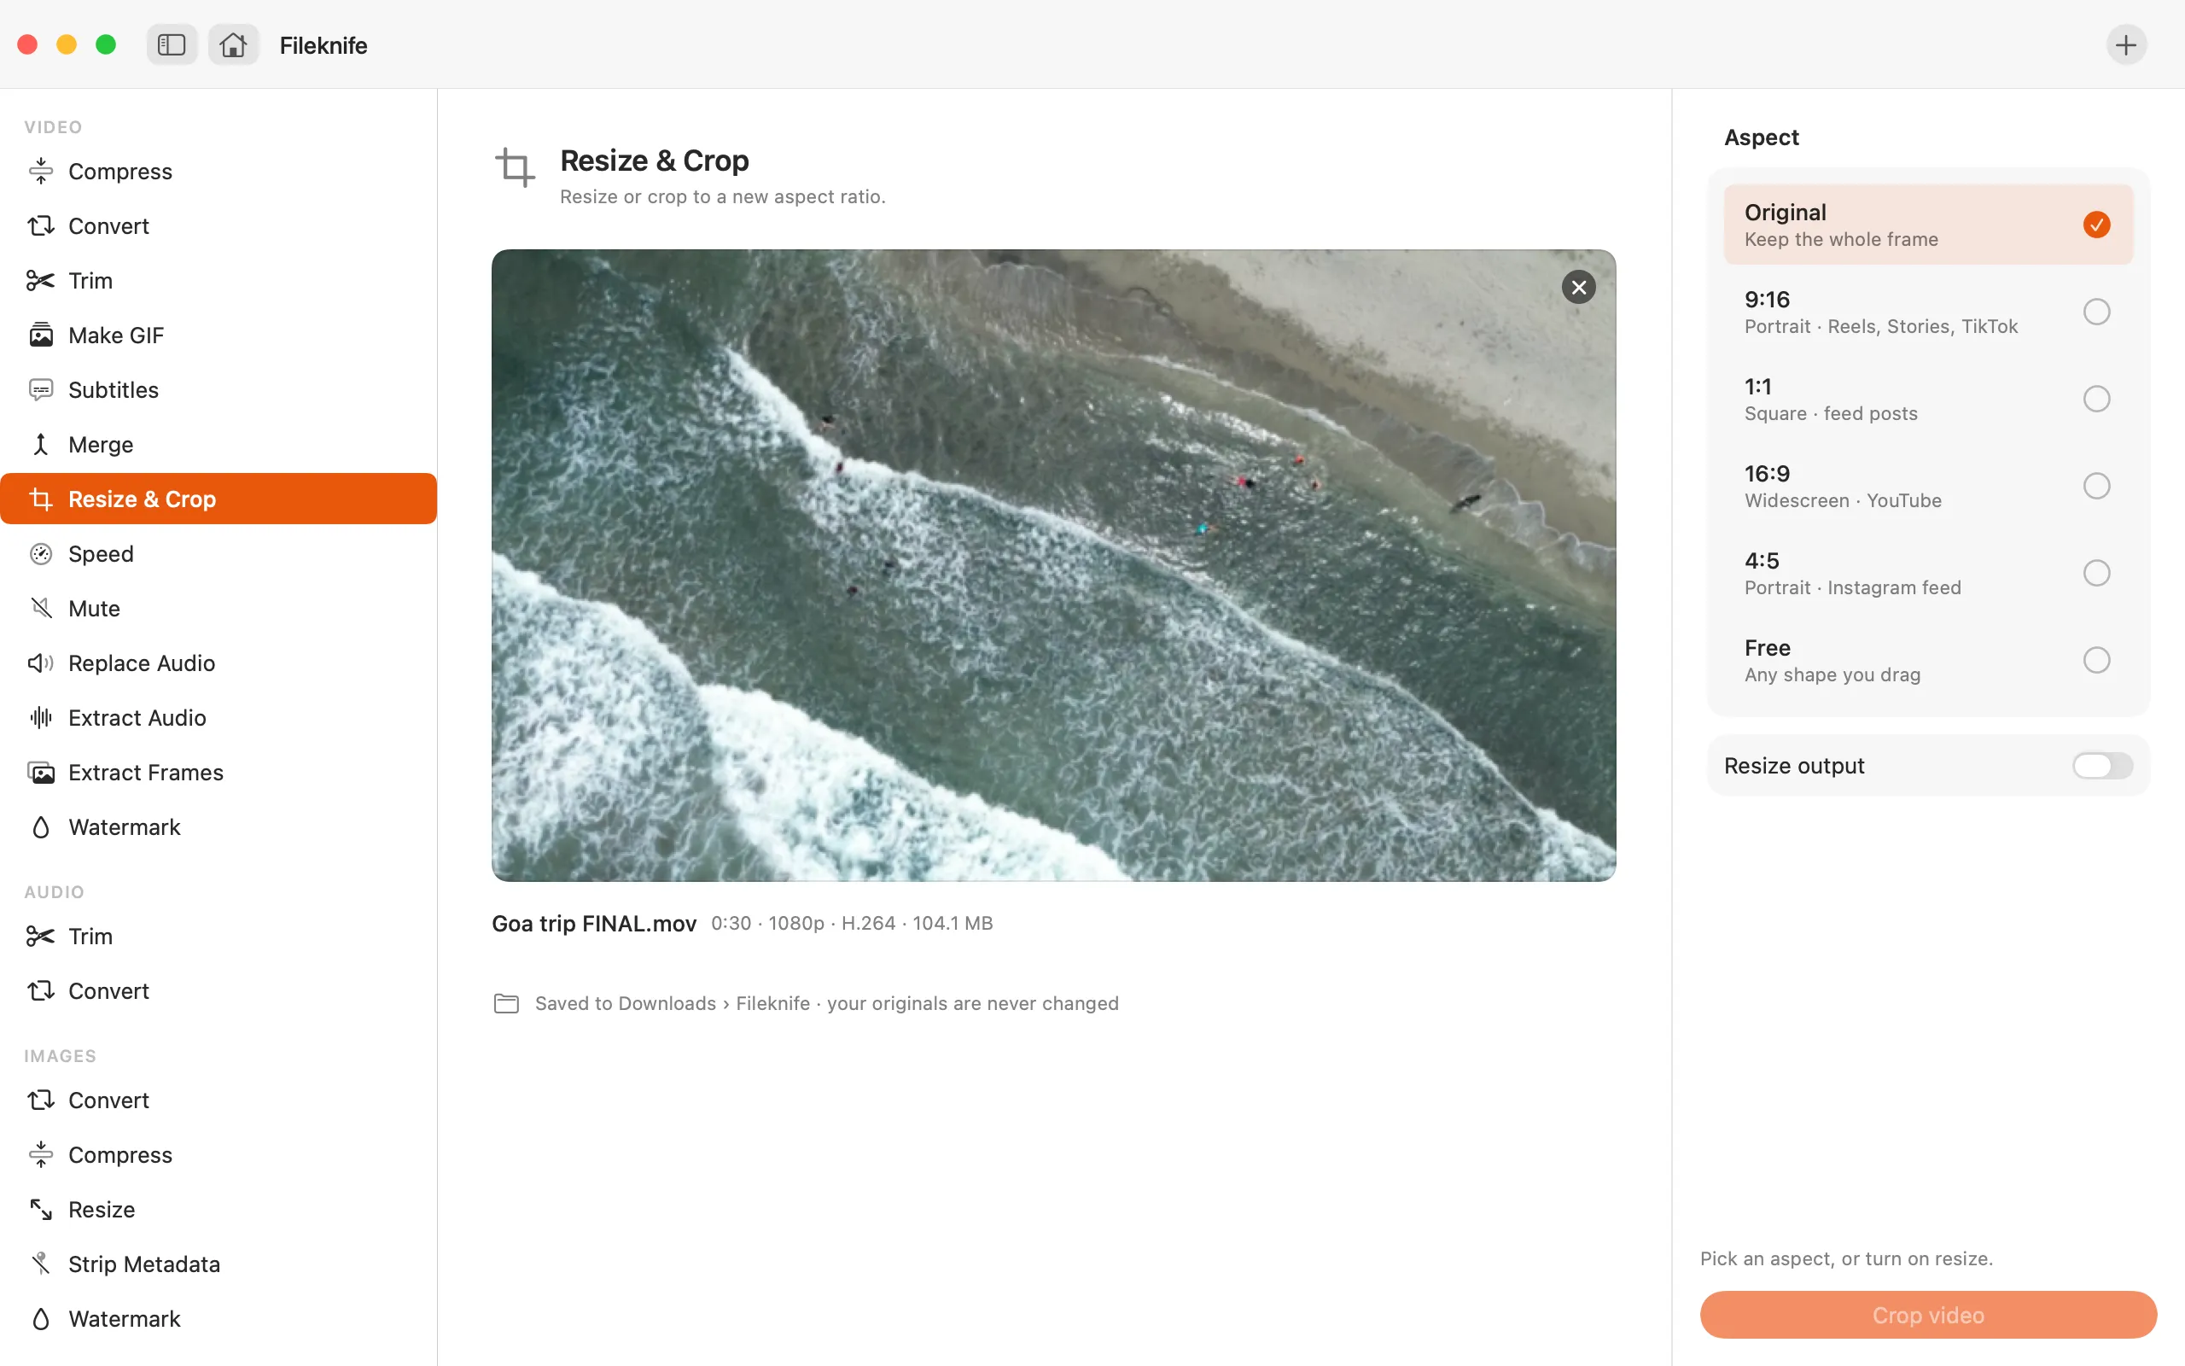Screen dimensions: 2185x1366
Task: Open the images Resize tool
Action: point(218,1210)
